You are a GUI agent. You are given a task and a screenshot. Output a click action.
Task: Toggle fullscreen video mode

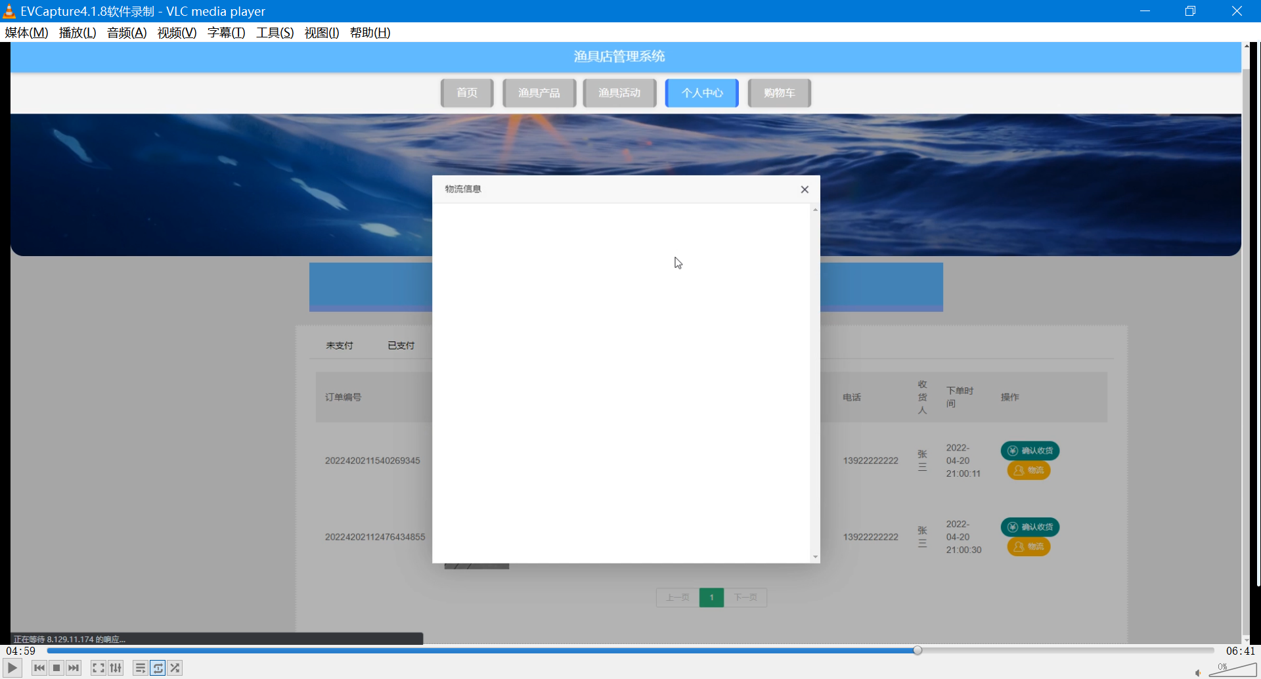(x=99, y=668)
